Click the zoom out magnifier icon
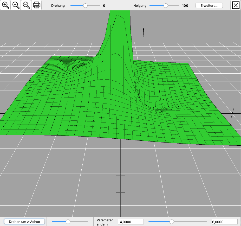 click(16, 5)
